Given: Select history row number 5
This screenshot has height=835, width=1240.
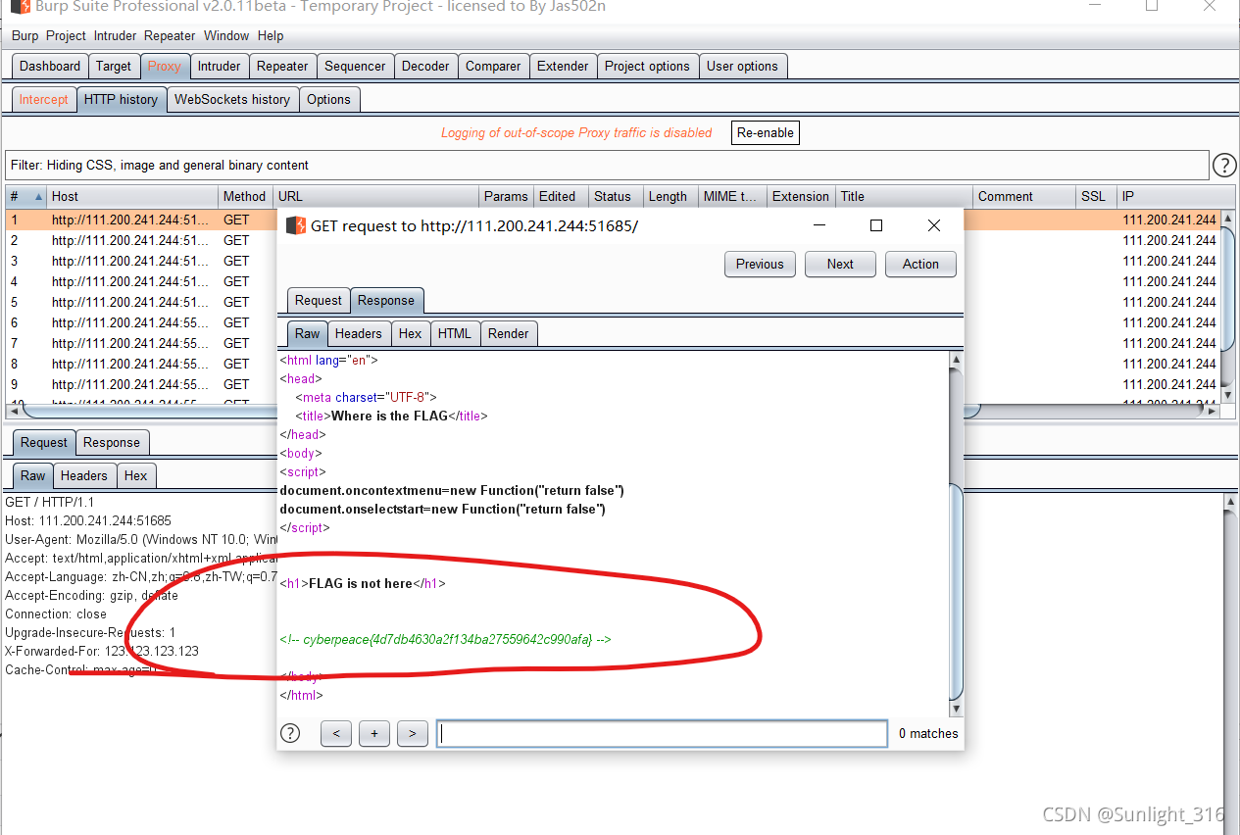Looking at the screenshot, I should (x=612, y=302).
